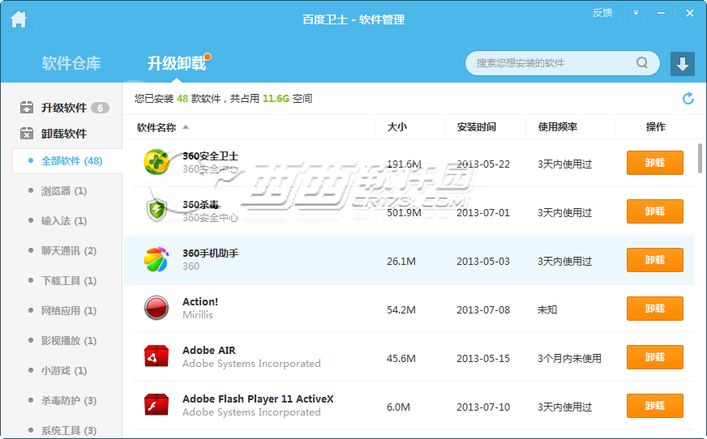The height and width of the screenshot is (439, 707).
Task: Uninstall Action! with 卸载 button
Action: [x=654, y=309]
